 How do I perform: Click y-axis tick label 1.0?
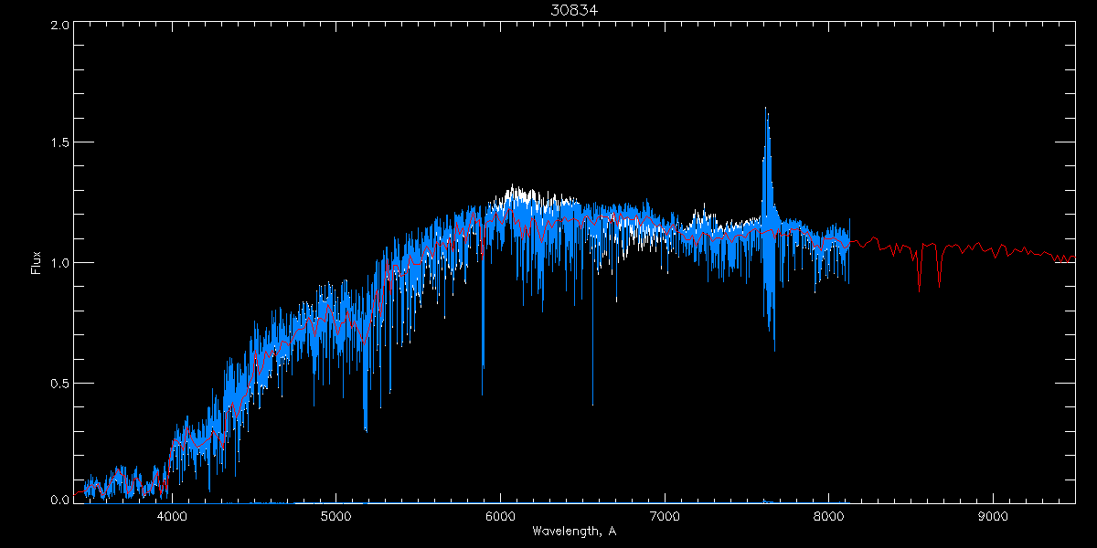pyautogui.click(x=59, y=263)
